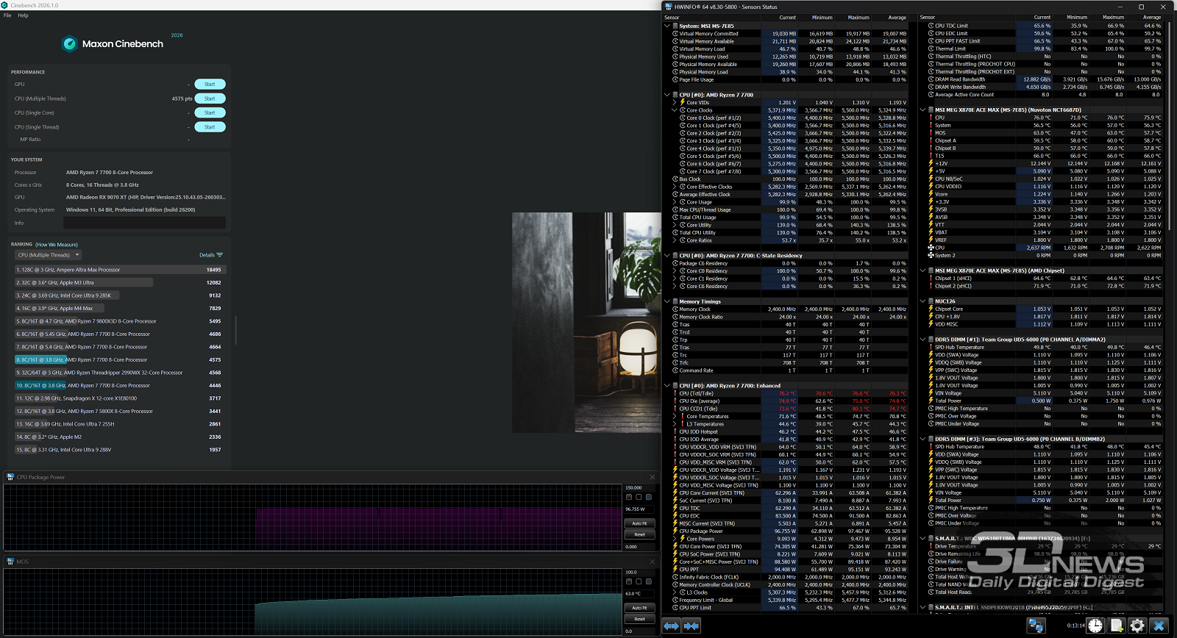Open the How We Measure link

57,245
